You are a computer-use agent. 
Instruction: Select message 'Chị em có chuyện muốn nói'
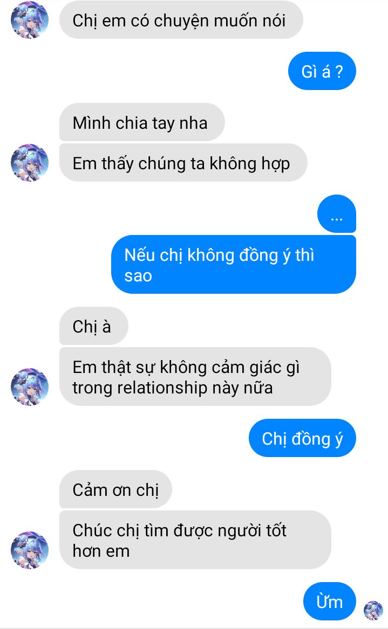pos(181,20)
